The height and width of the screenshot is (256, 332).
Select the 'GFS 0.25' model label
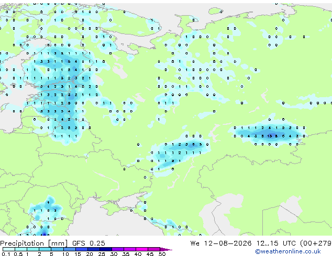point(88,243)
